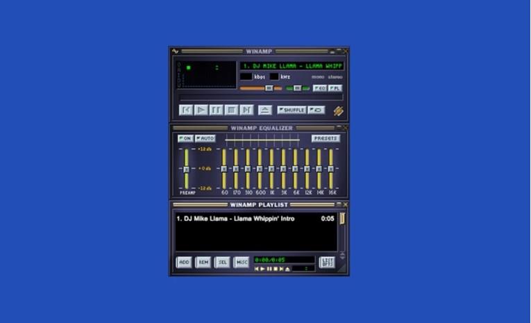Click the scrolling song title display
Image resolution: width=531 pixels, height=323 pixels.
(292, 66)
